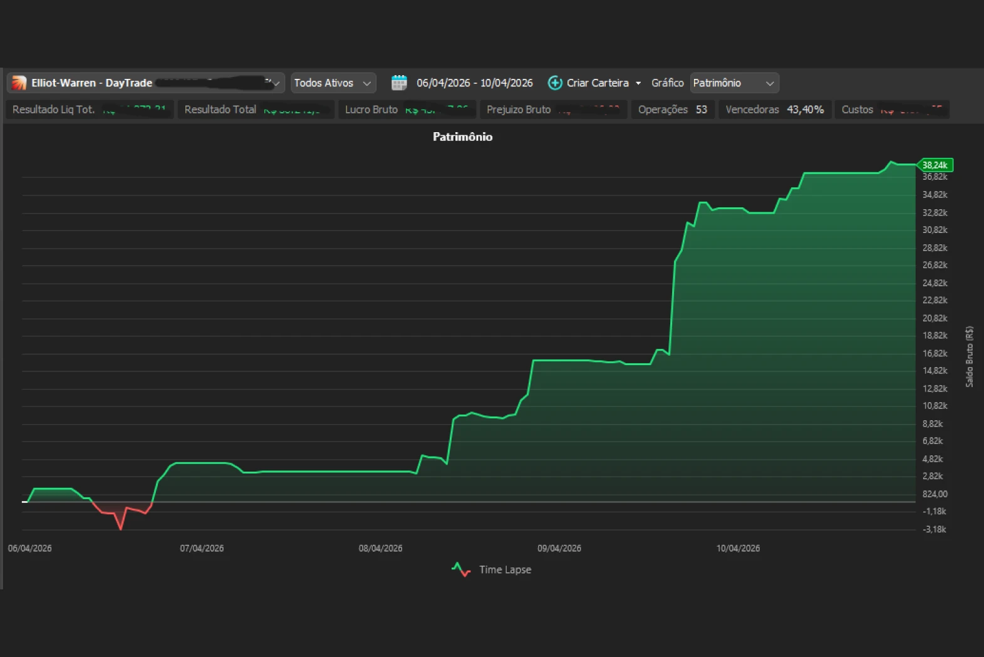This screenshot has width=984, height=657.
Task: Open the calendar date picker icon
Action: [399, 83]
